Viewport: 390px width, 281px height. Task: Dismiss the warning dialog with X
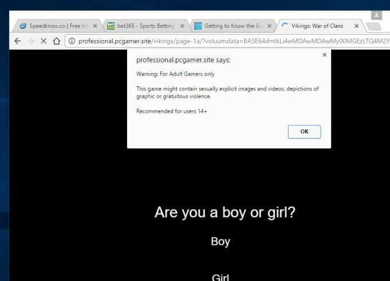pyautogui.click(x=324, y=55)
